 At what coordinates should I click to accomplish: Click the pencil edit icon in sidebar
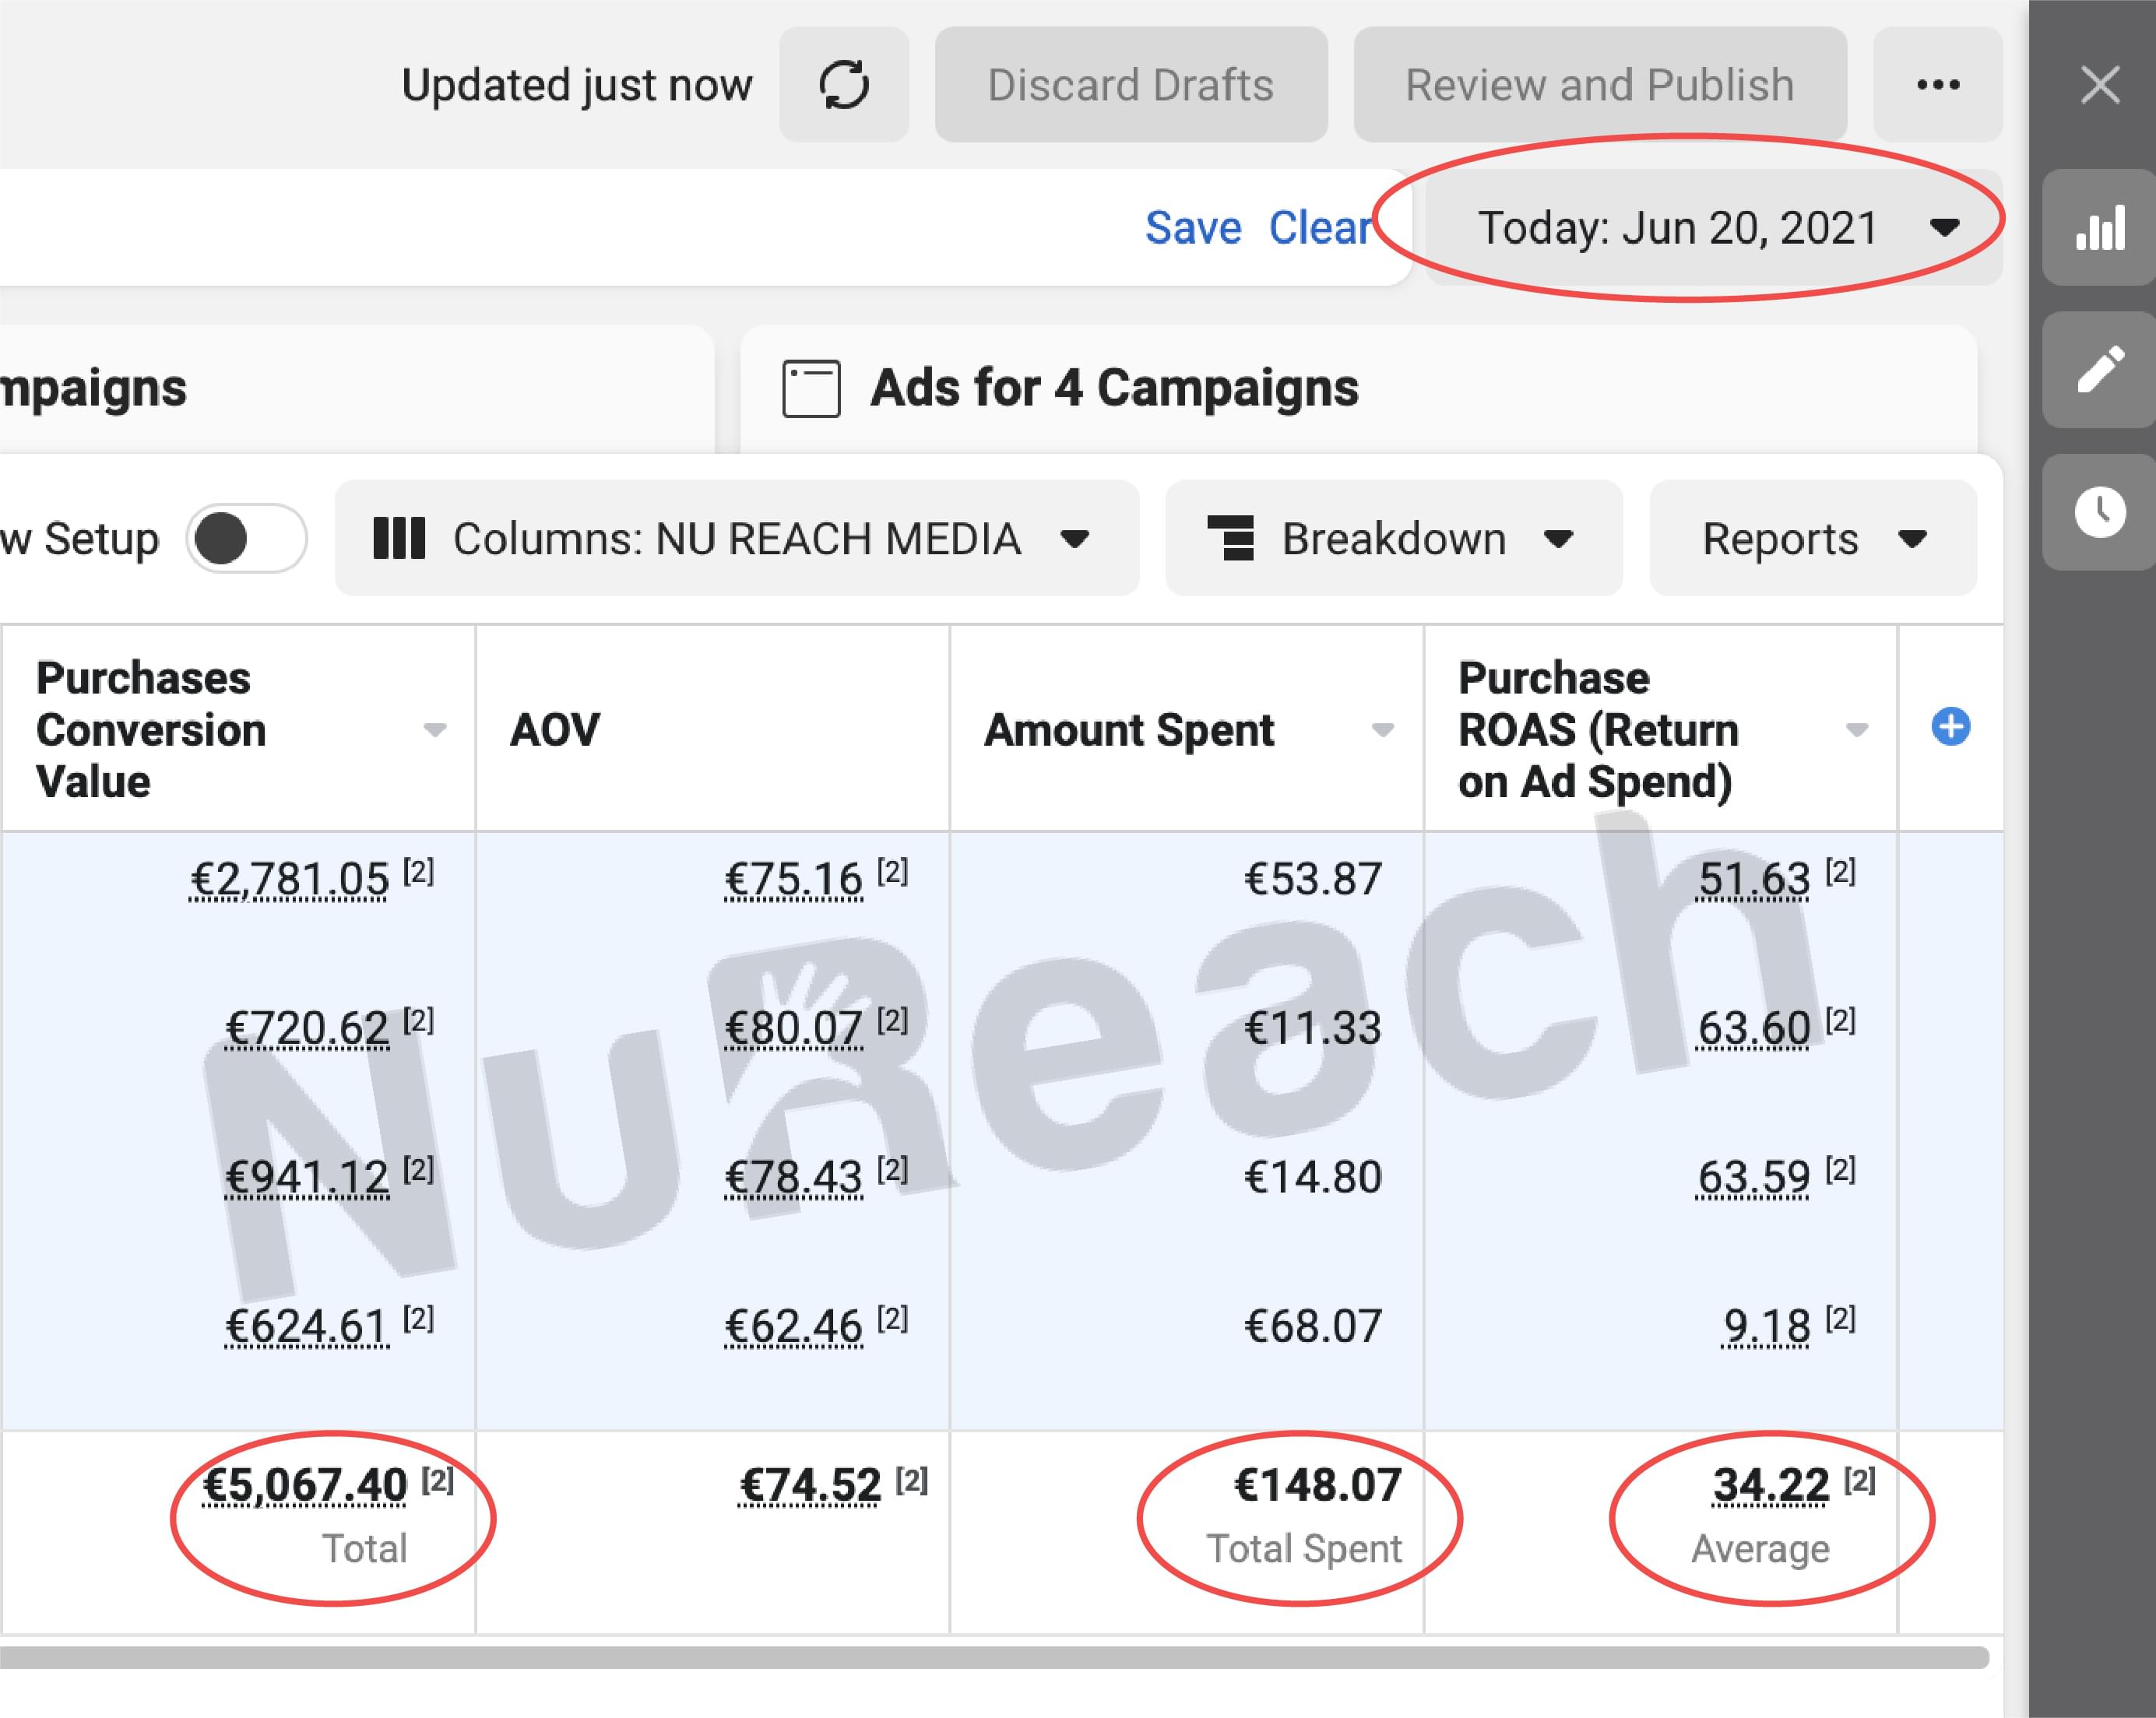click(x=2099, y=370)
